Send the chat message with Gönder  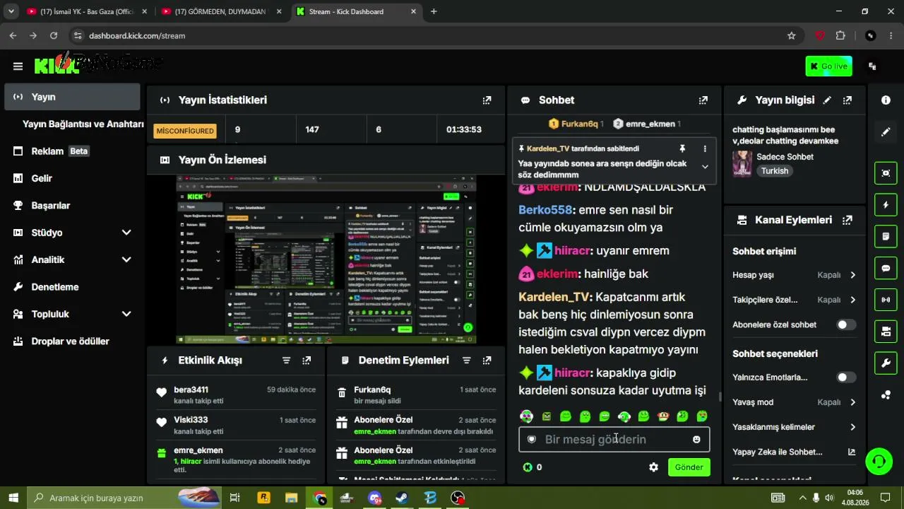[x=689, y=467]
